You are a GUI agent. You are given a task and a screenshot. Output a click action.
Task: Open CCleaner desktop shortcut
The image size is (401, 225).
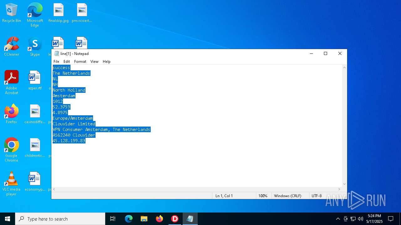(x=12, y=47)
